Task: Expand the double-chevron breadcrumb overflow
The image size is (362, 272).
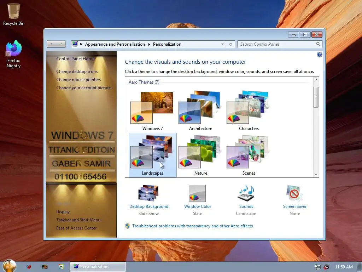Action: pos(81,44)
